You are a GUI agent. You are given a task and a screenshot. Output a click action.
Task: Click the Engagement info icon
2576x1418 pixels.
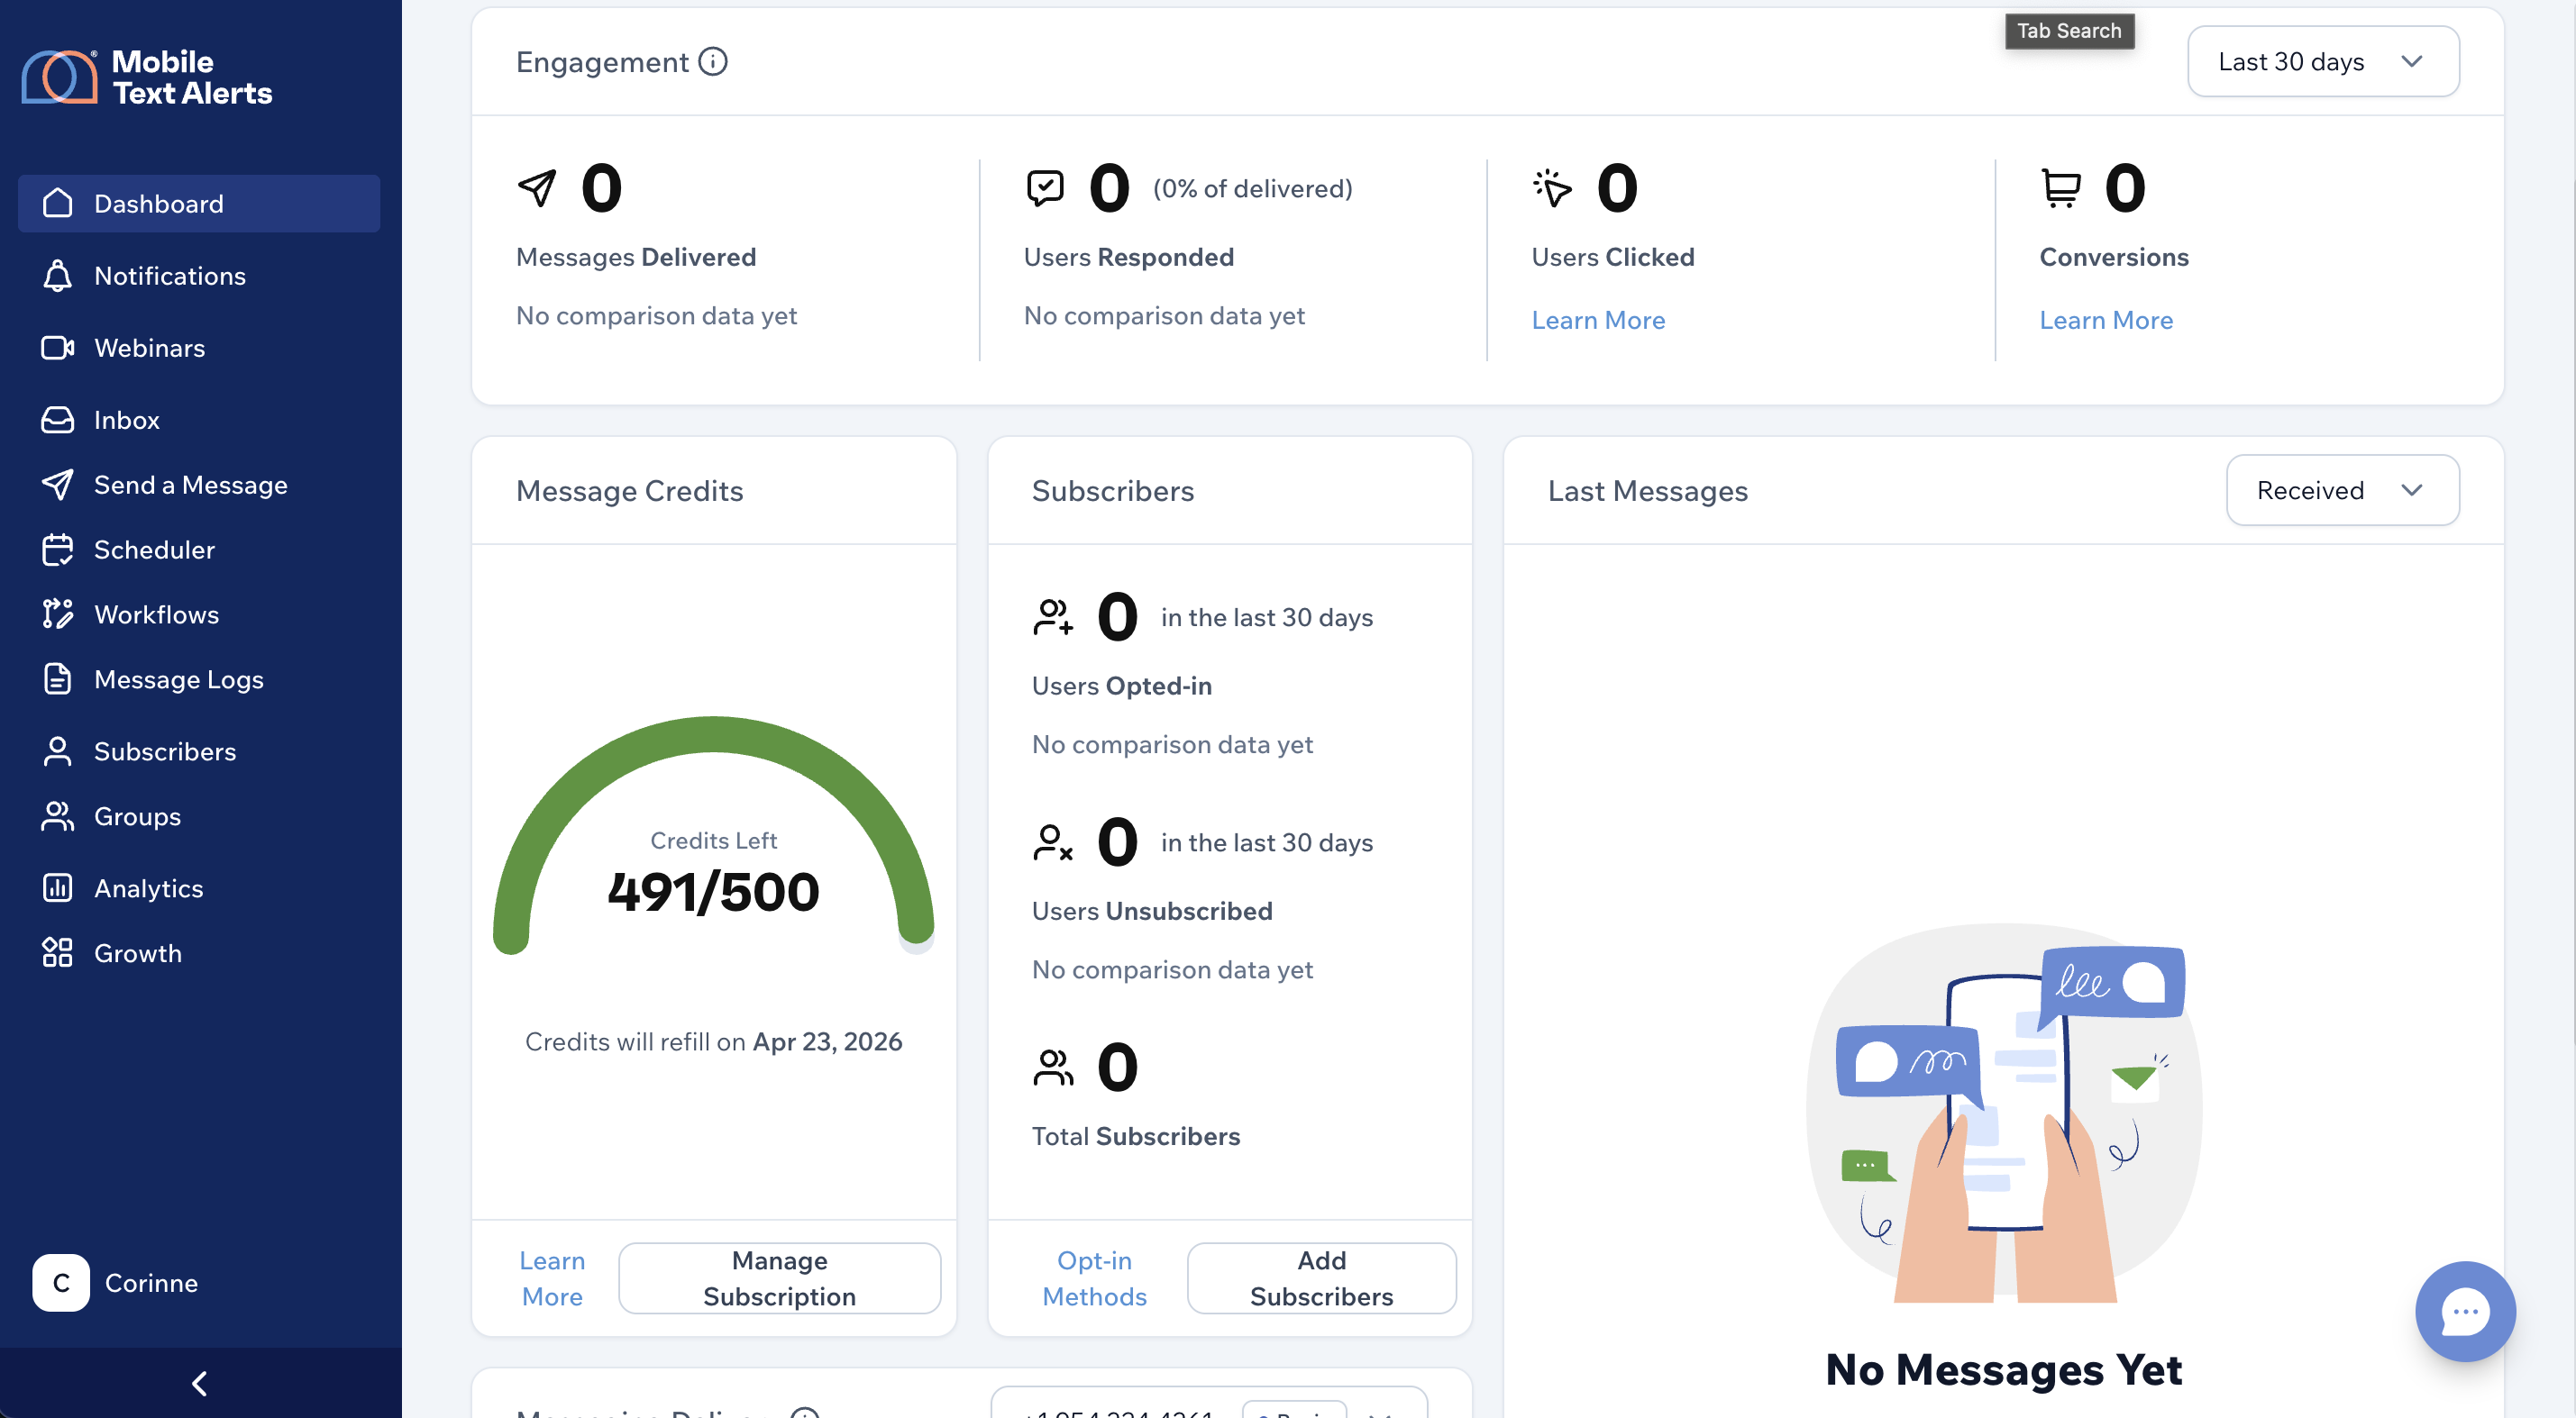coord(713,62)
